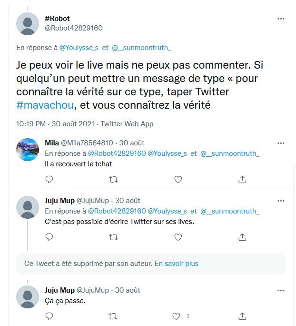Reply to the "Ça ça passe" tweet
This screenshot has width=296, height=326.
(49, 316)
